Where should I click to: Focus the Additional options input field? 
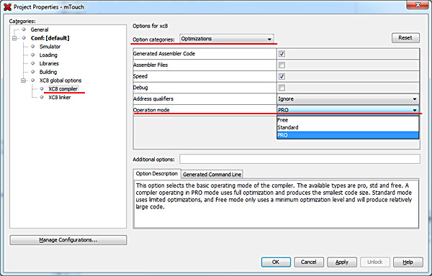(300, 159)
